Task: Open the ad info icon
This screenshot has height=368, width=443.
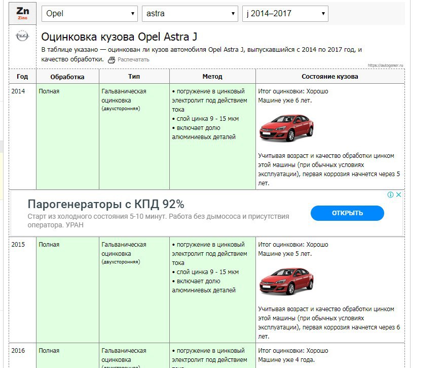Action: point(390,194)
